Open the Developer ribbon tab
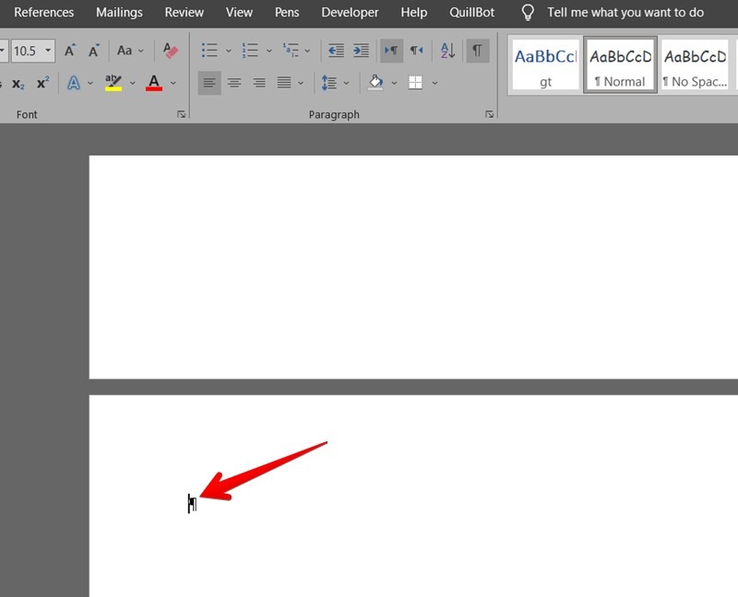Viewport: 738px width, 597px height. (x=350, y=12)
